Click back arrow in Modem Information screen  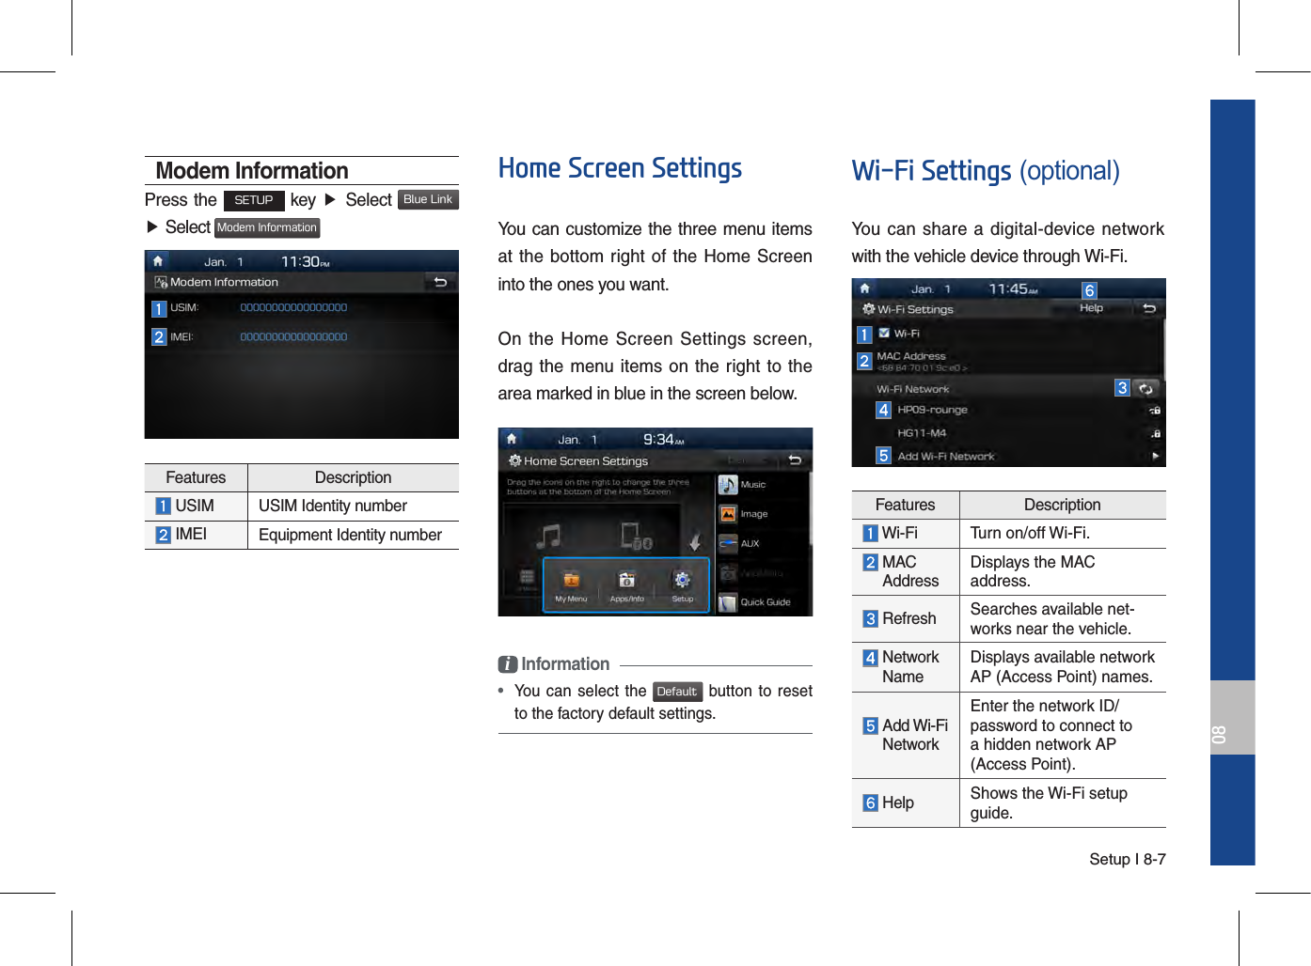pyautogui.click(x=440, y=281)
